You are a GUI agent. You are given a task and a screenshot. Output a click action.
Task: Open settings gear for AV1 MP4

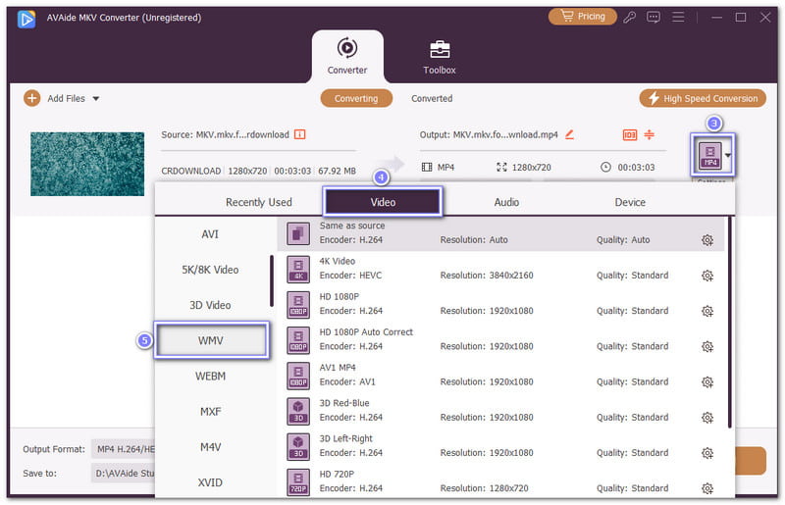click(x=706, y=381)
